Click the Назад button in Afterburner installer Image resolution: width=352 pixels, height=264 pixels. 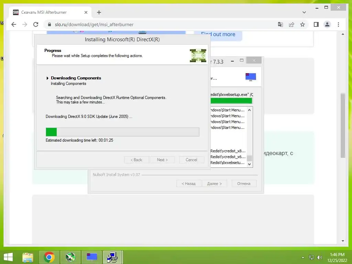pyautogui.click(x=189, y=184)
